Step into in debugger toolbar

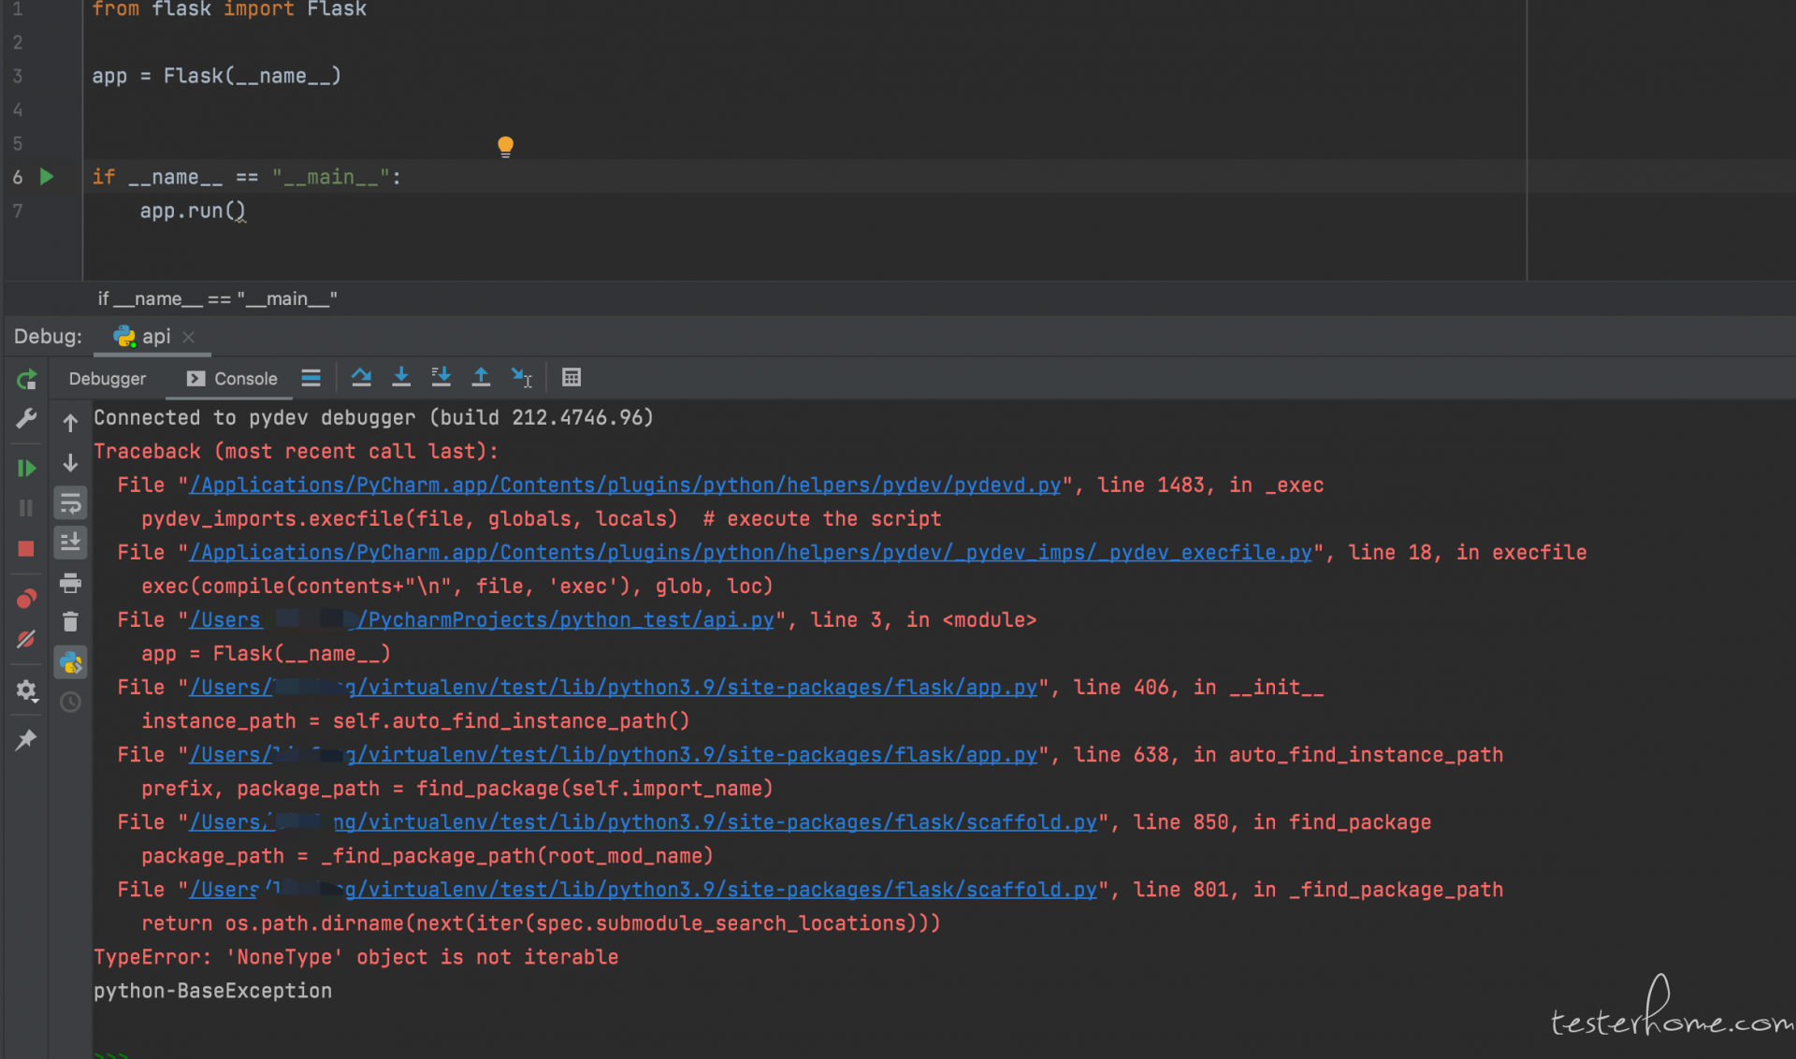(401, 377)
